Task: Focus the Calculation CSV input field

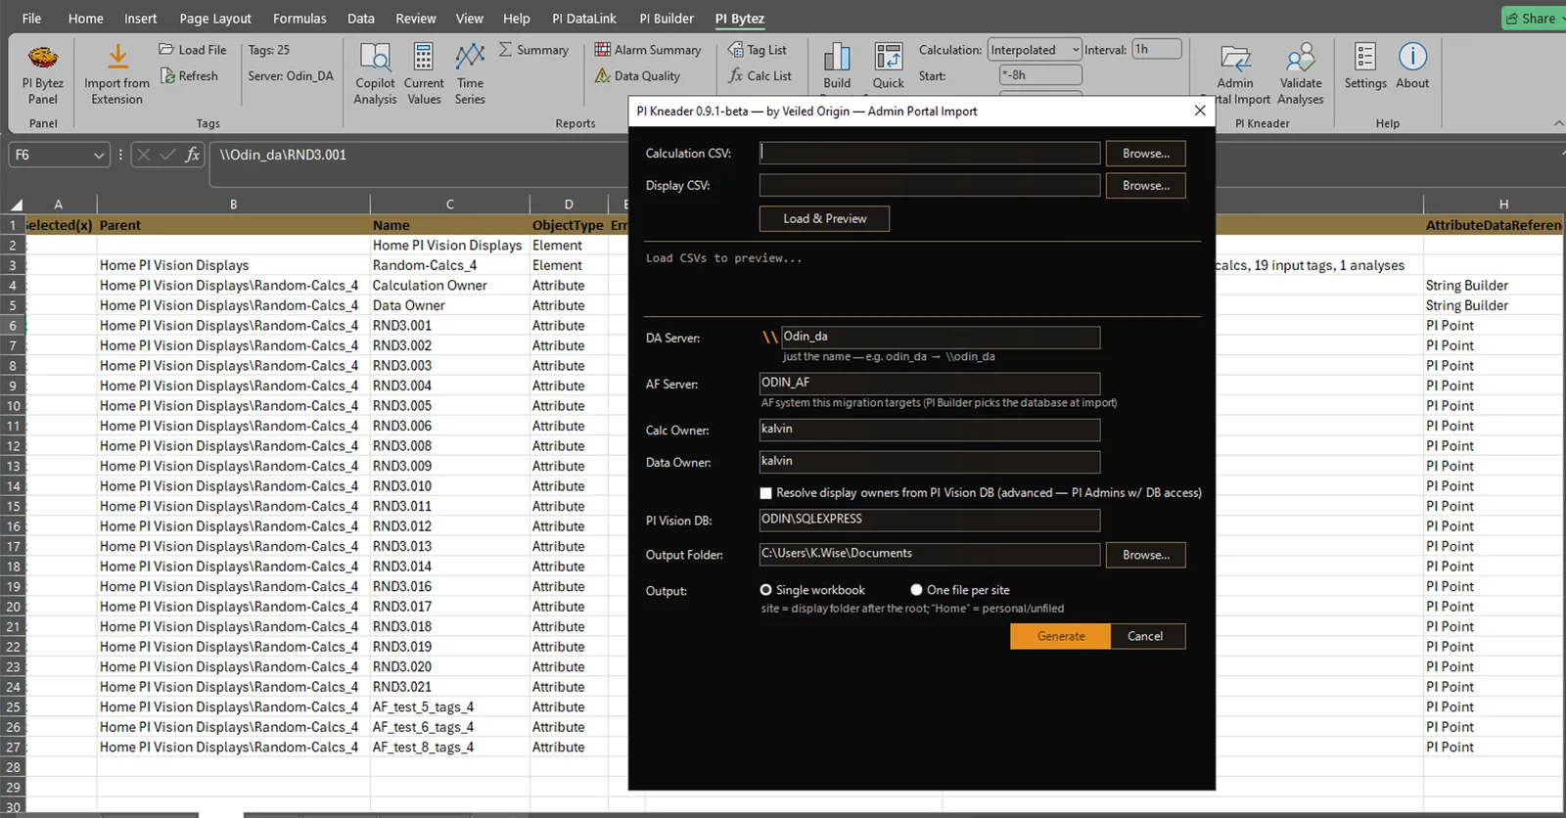Action: [x=930, y=154]
